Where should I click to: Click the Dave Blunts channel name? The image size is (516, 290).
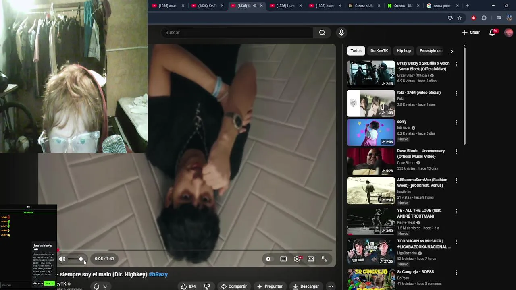[x=406, y=163]
